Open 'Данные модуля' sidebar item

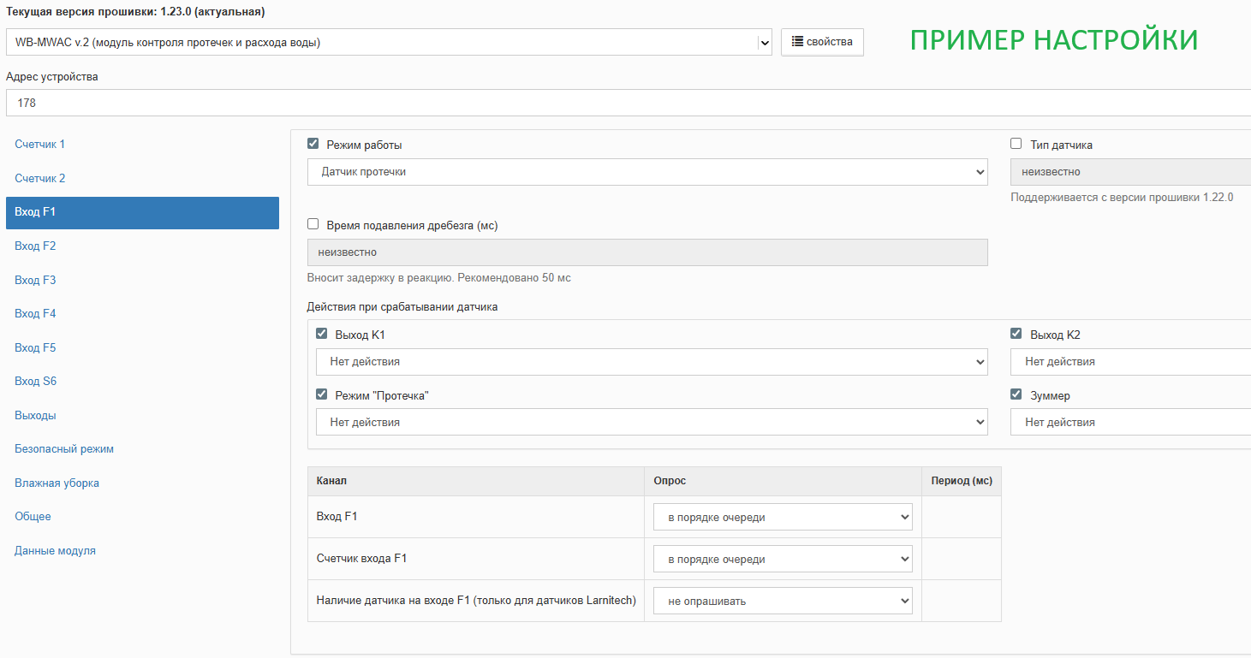55,551
